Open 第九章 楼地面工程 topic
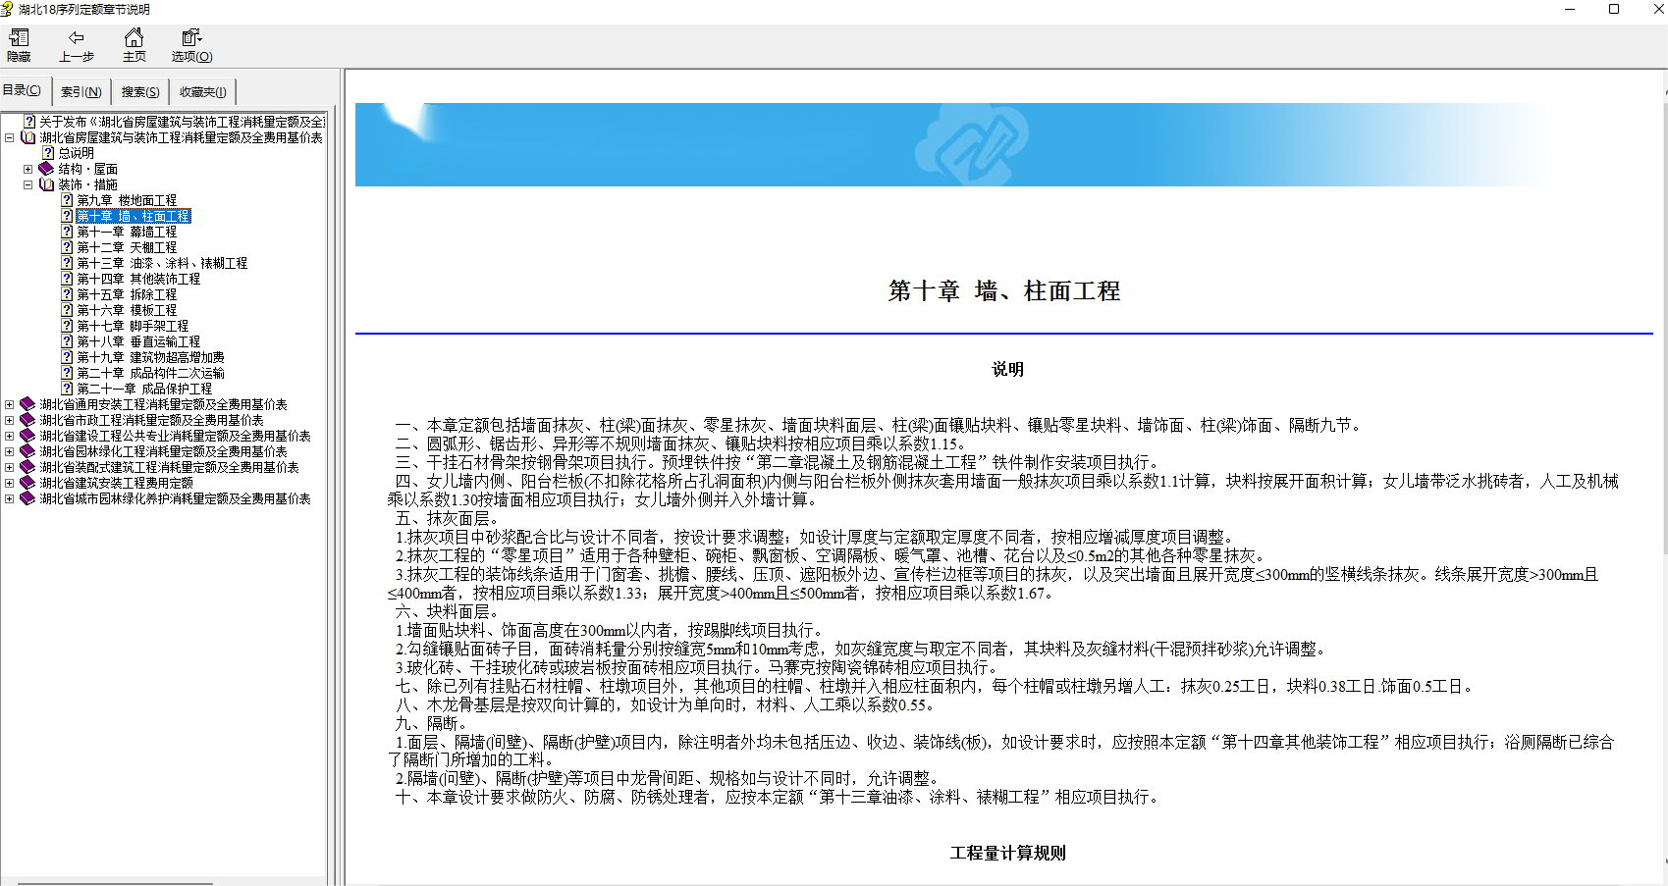 coord(127,200)
